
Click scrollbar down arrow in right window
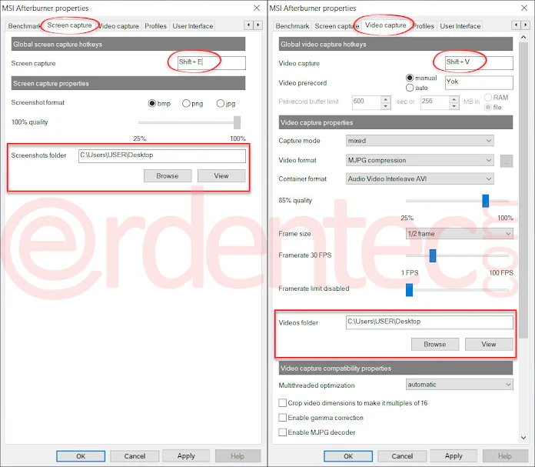pos(523,438)
